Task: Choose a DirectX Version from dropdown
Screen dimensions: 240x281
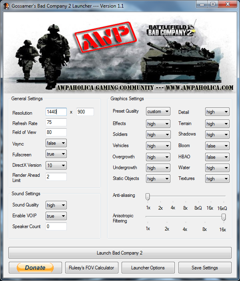Action: pos(56,166)
